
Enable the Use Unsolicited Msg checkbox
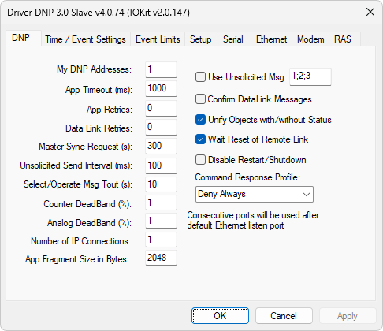[x=200, y=77]
